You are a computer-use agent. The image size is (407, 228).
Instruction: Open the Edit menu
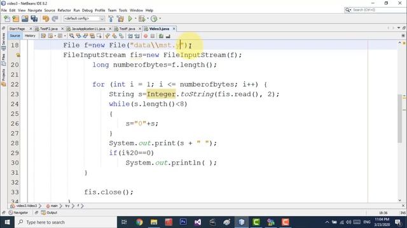coord(13,10)
